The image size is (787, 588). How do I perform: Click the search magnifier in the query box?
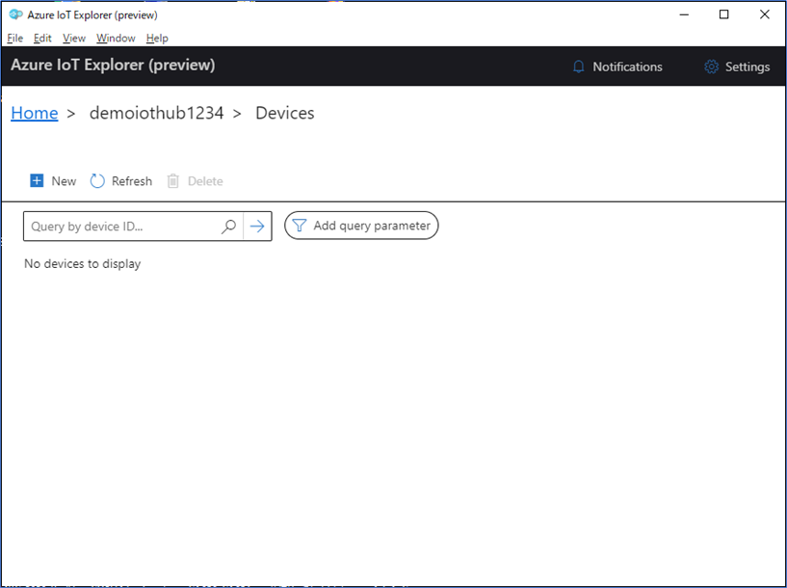click(228, 226)
